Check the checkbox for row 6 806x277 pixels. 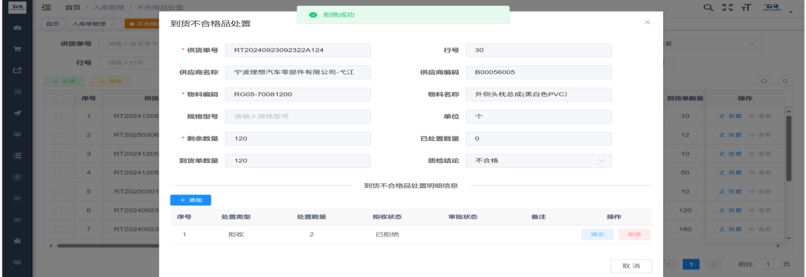pyautogui.click(x=58, y=210)
